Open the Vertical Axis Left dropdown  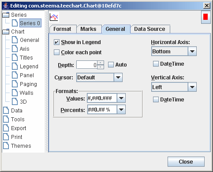pos(192,87)
